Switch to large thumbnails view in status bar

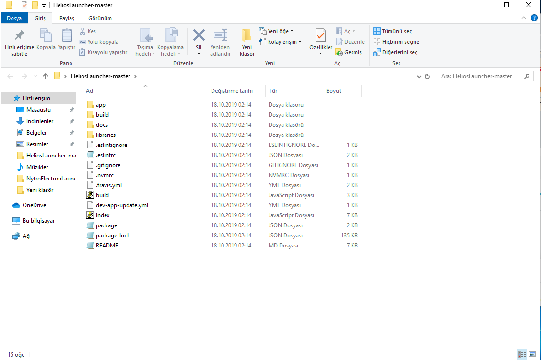pos(532,354)
